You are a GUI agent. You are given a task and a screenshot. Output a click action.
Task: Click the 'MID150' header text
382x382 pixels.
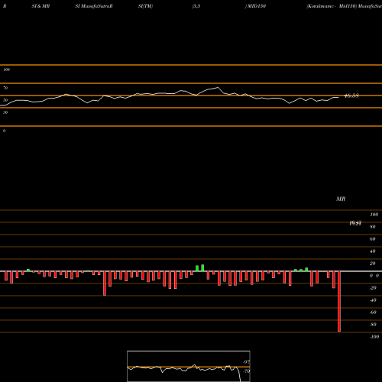click(257, 6)
